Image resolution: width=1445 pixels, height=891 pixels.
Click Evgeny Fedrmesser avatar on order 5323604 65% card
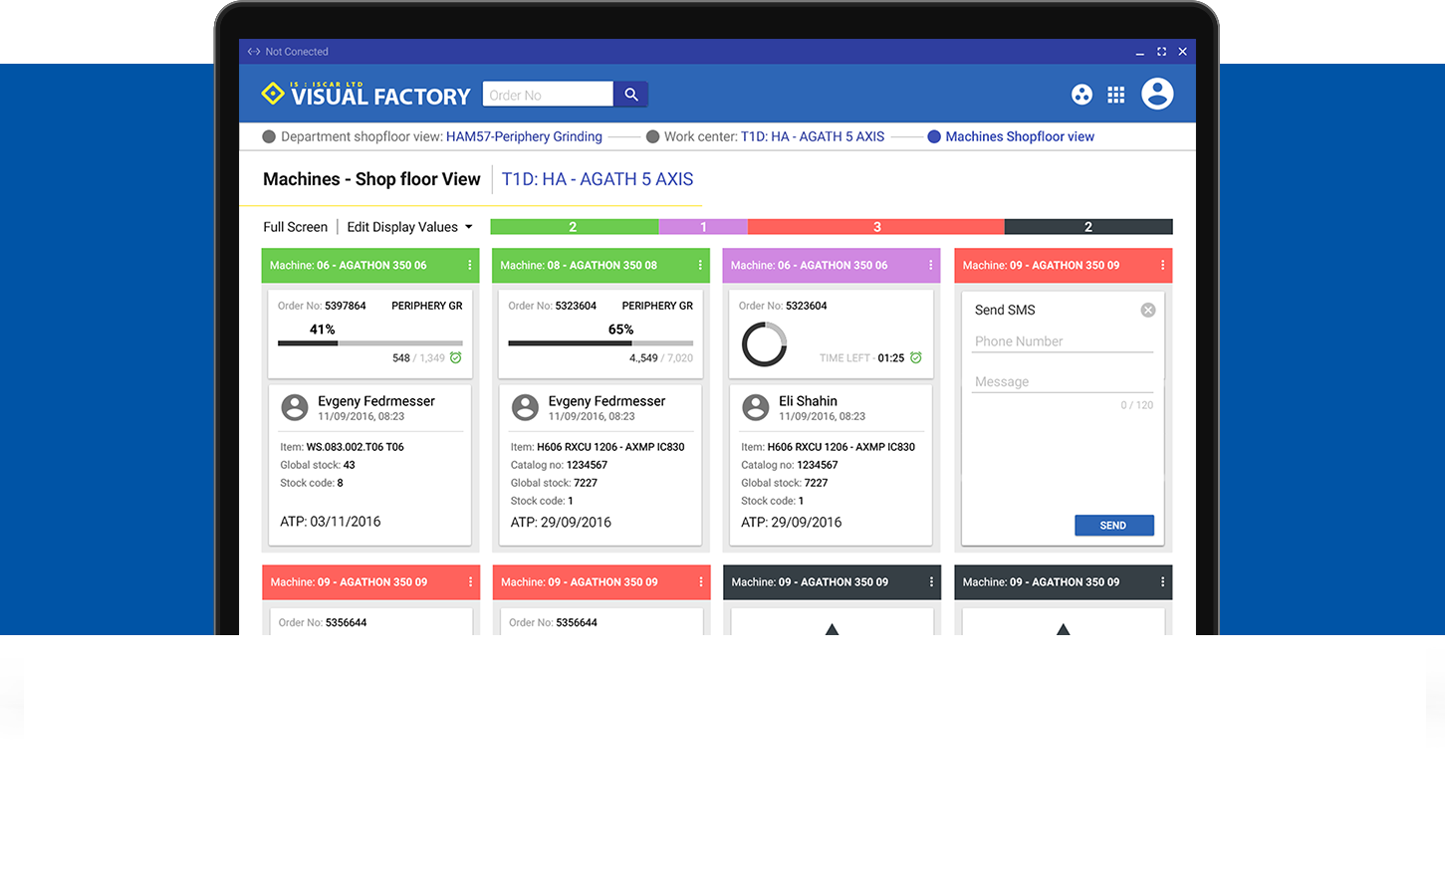click(525, 407)
